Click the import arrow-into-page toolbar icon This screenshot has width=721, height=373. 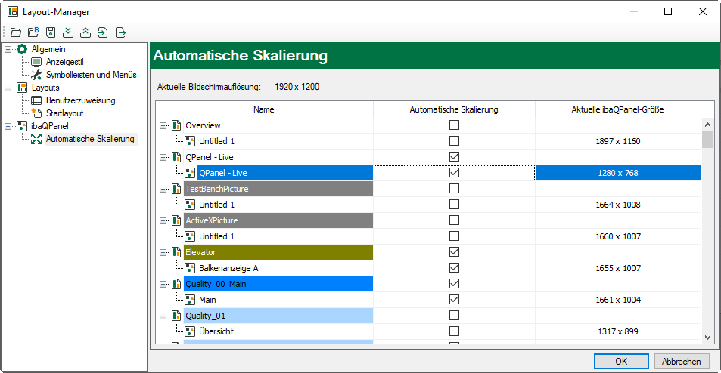click(x=103, y=32)
